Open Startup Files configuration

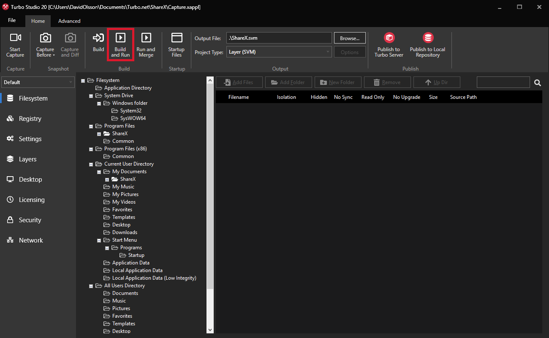[176, 44]
